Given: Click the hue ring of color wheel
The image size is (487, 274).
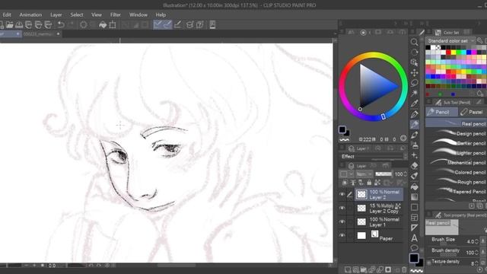Looking at the screenshot, I should coord(373,55).
